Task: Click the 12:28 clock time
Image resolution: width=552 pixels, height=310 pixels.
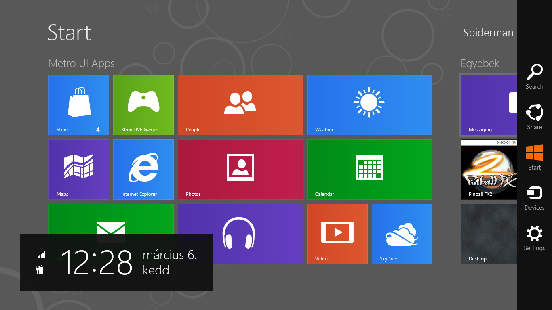Action: pos(97,262)
